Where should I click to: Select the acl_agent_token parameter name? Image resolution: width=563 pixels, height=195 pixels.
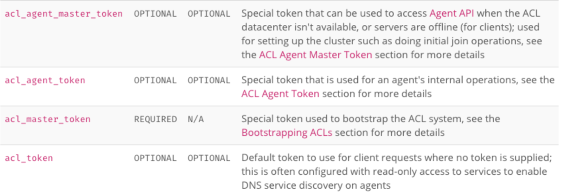click(45, 81)
